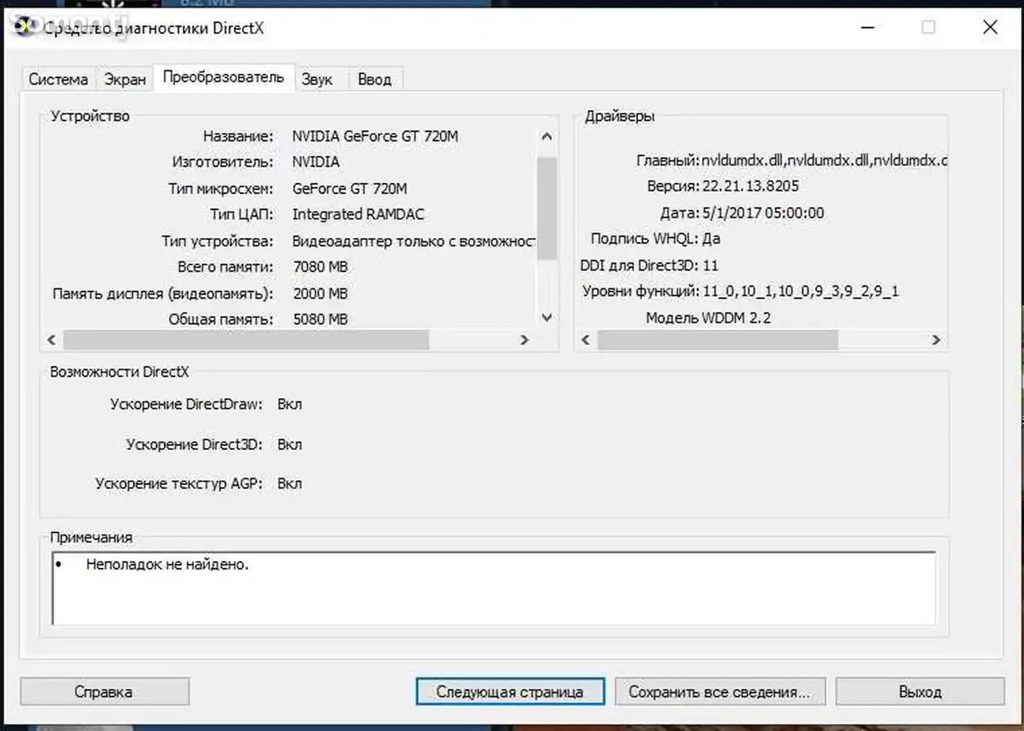Click the 7080 MB total memory value
Screen dimensions: 1024x731
(320, 267)
